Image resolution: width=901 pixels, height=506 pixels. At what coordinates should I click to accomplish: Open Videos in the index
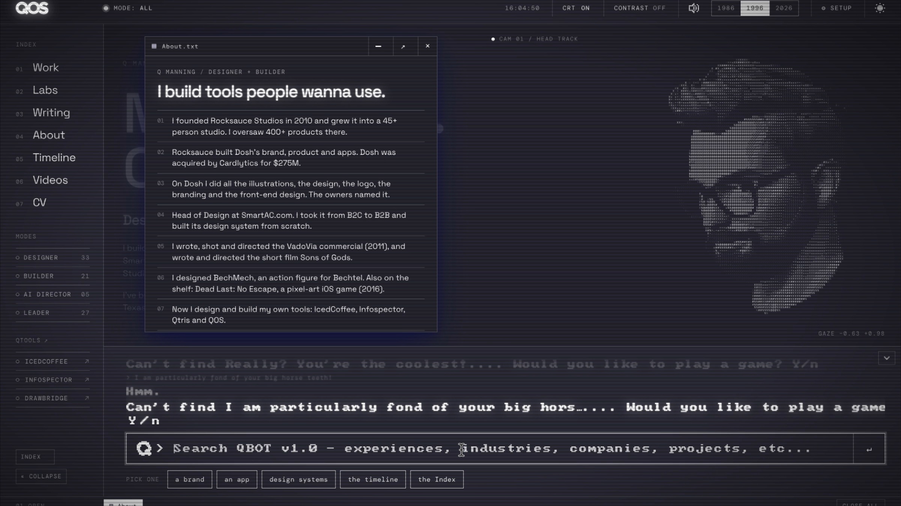coord(50,180)
